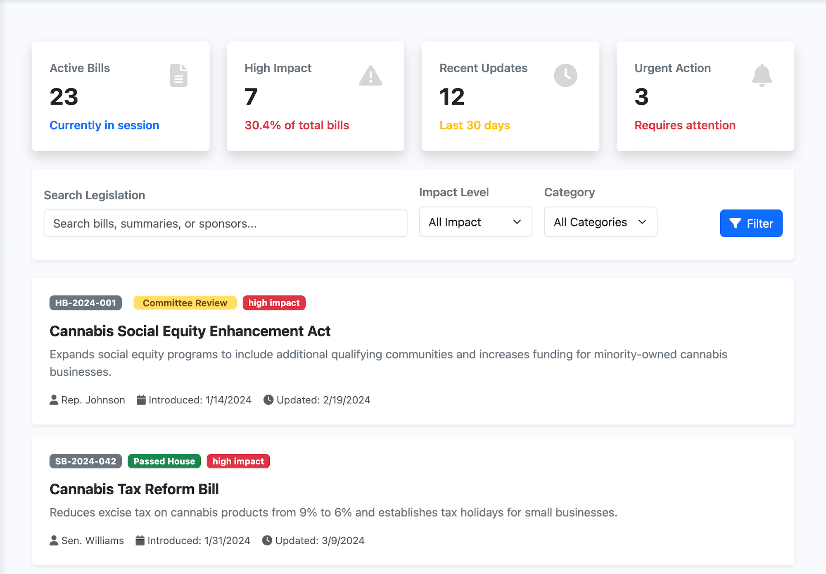Viewport: 826px width, 574px height.
Task: Open the All Categories dropdown
Action: point(601,222)
